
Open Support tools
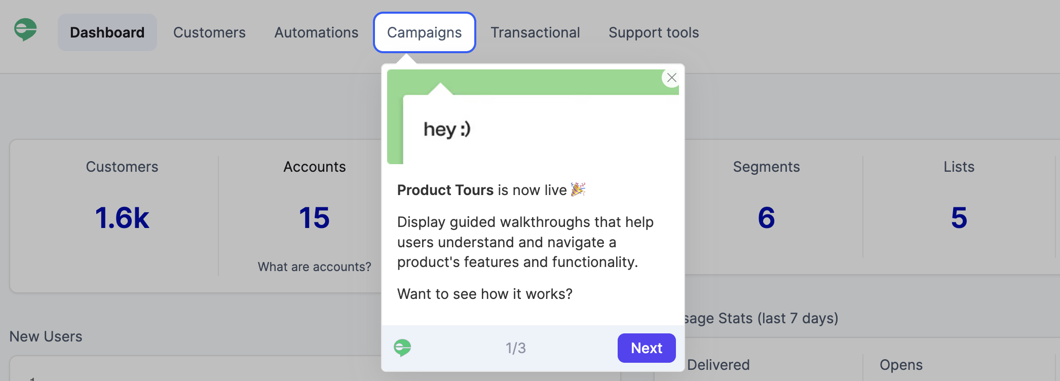point(654,32)
